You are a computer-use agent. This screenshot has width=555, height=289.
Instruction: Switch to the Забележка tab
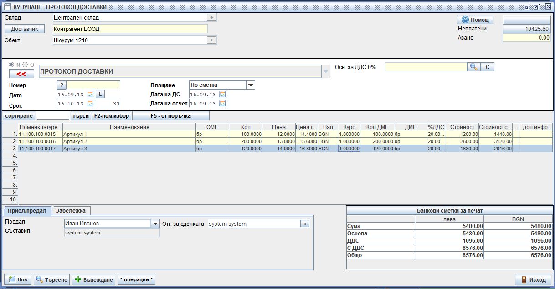click(71, 210)
